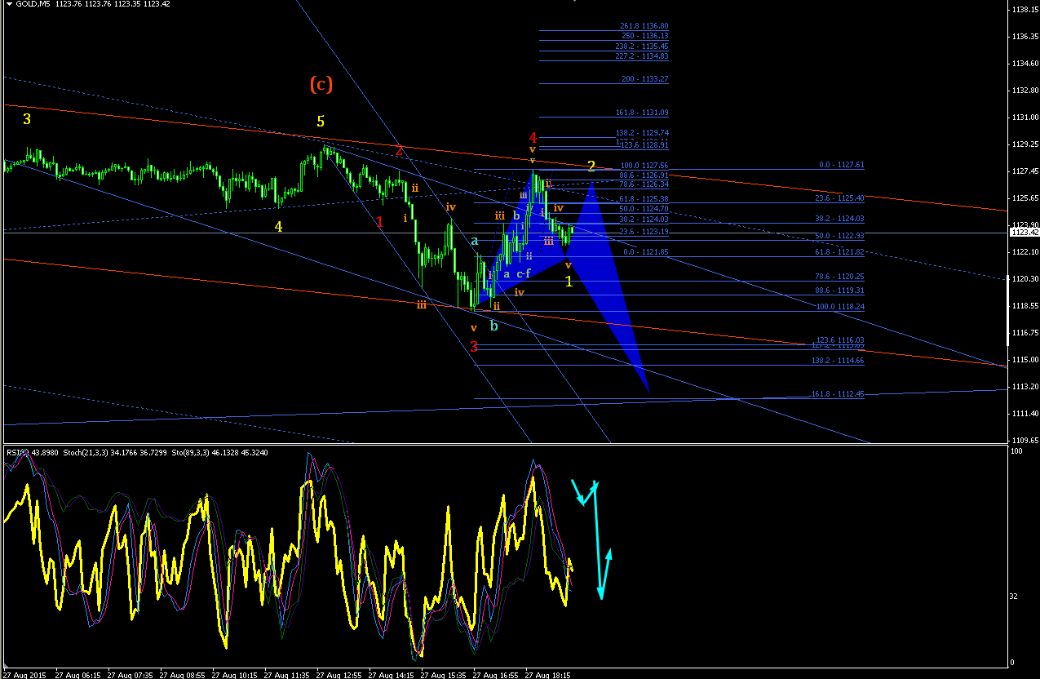Click time axis label 27 Aug 10:15
Image resolution: width=1040 pixels, height=679 pixels.
coord(235,675)
